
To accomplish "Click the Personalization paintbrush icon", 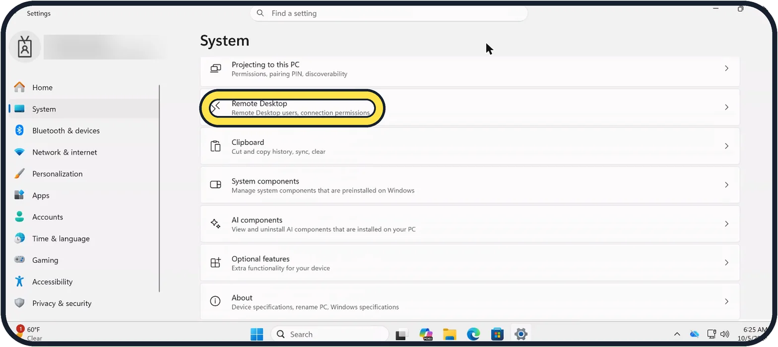I will click(x=19, y=173).
